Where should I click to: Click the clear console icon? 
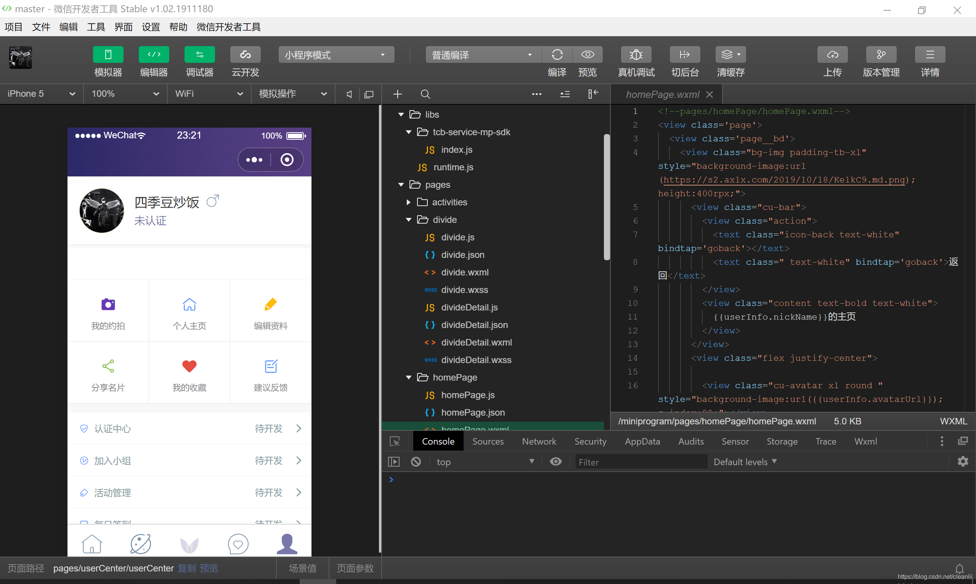[x=416, y=462]
